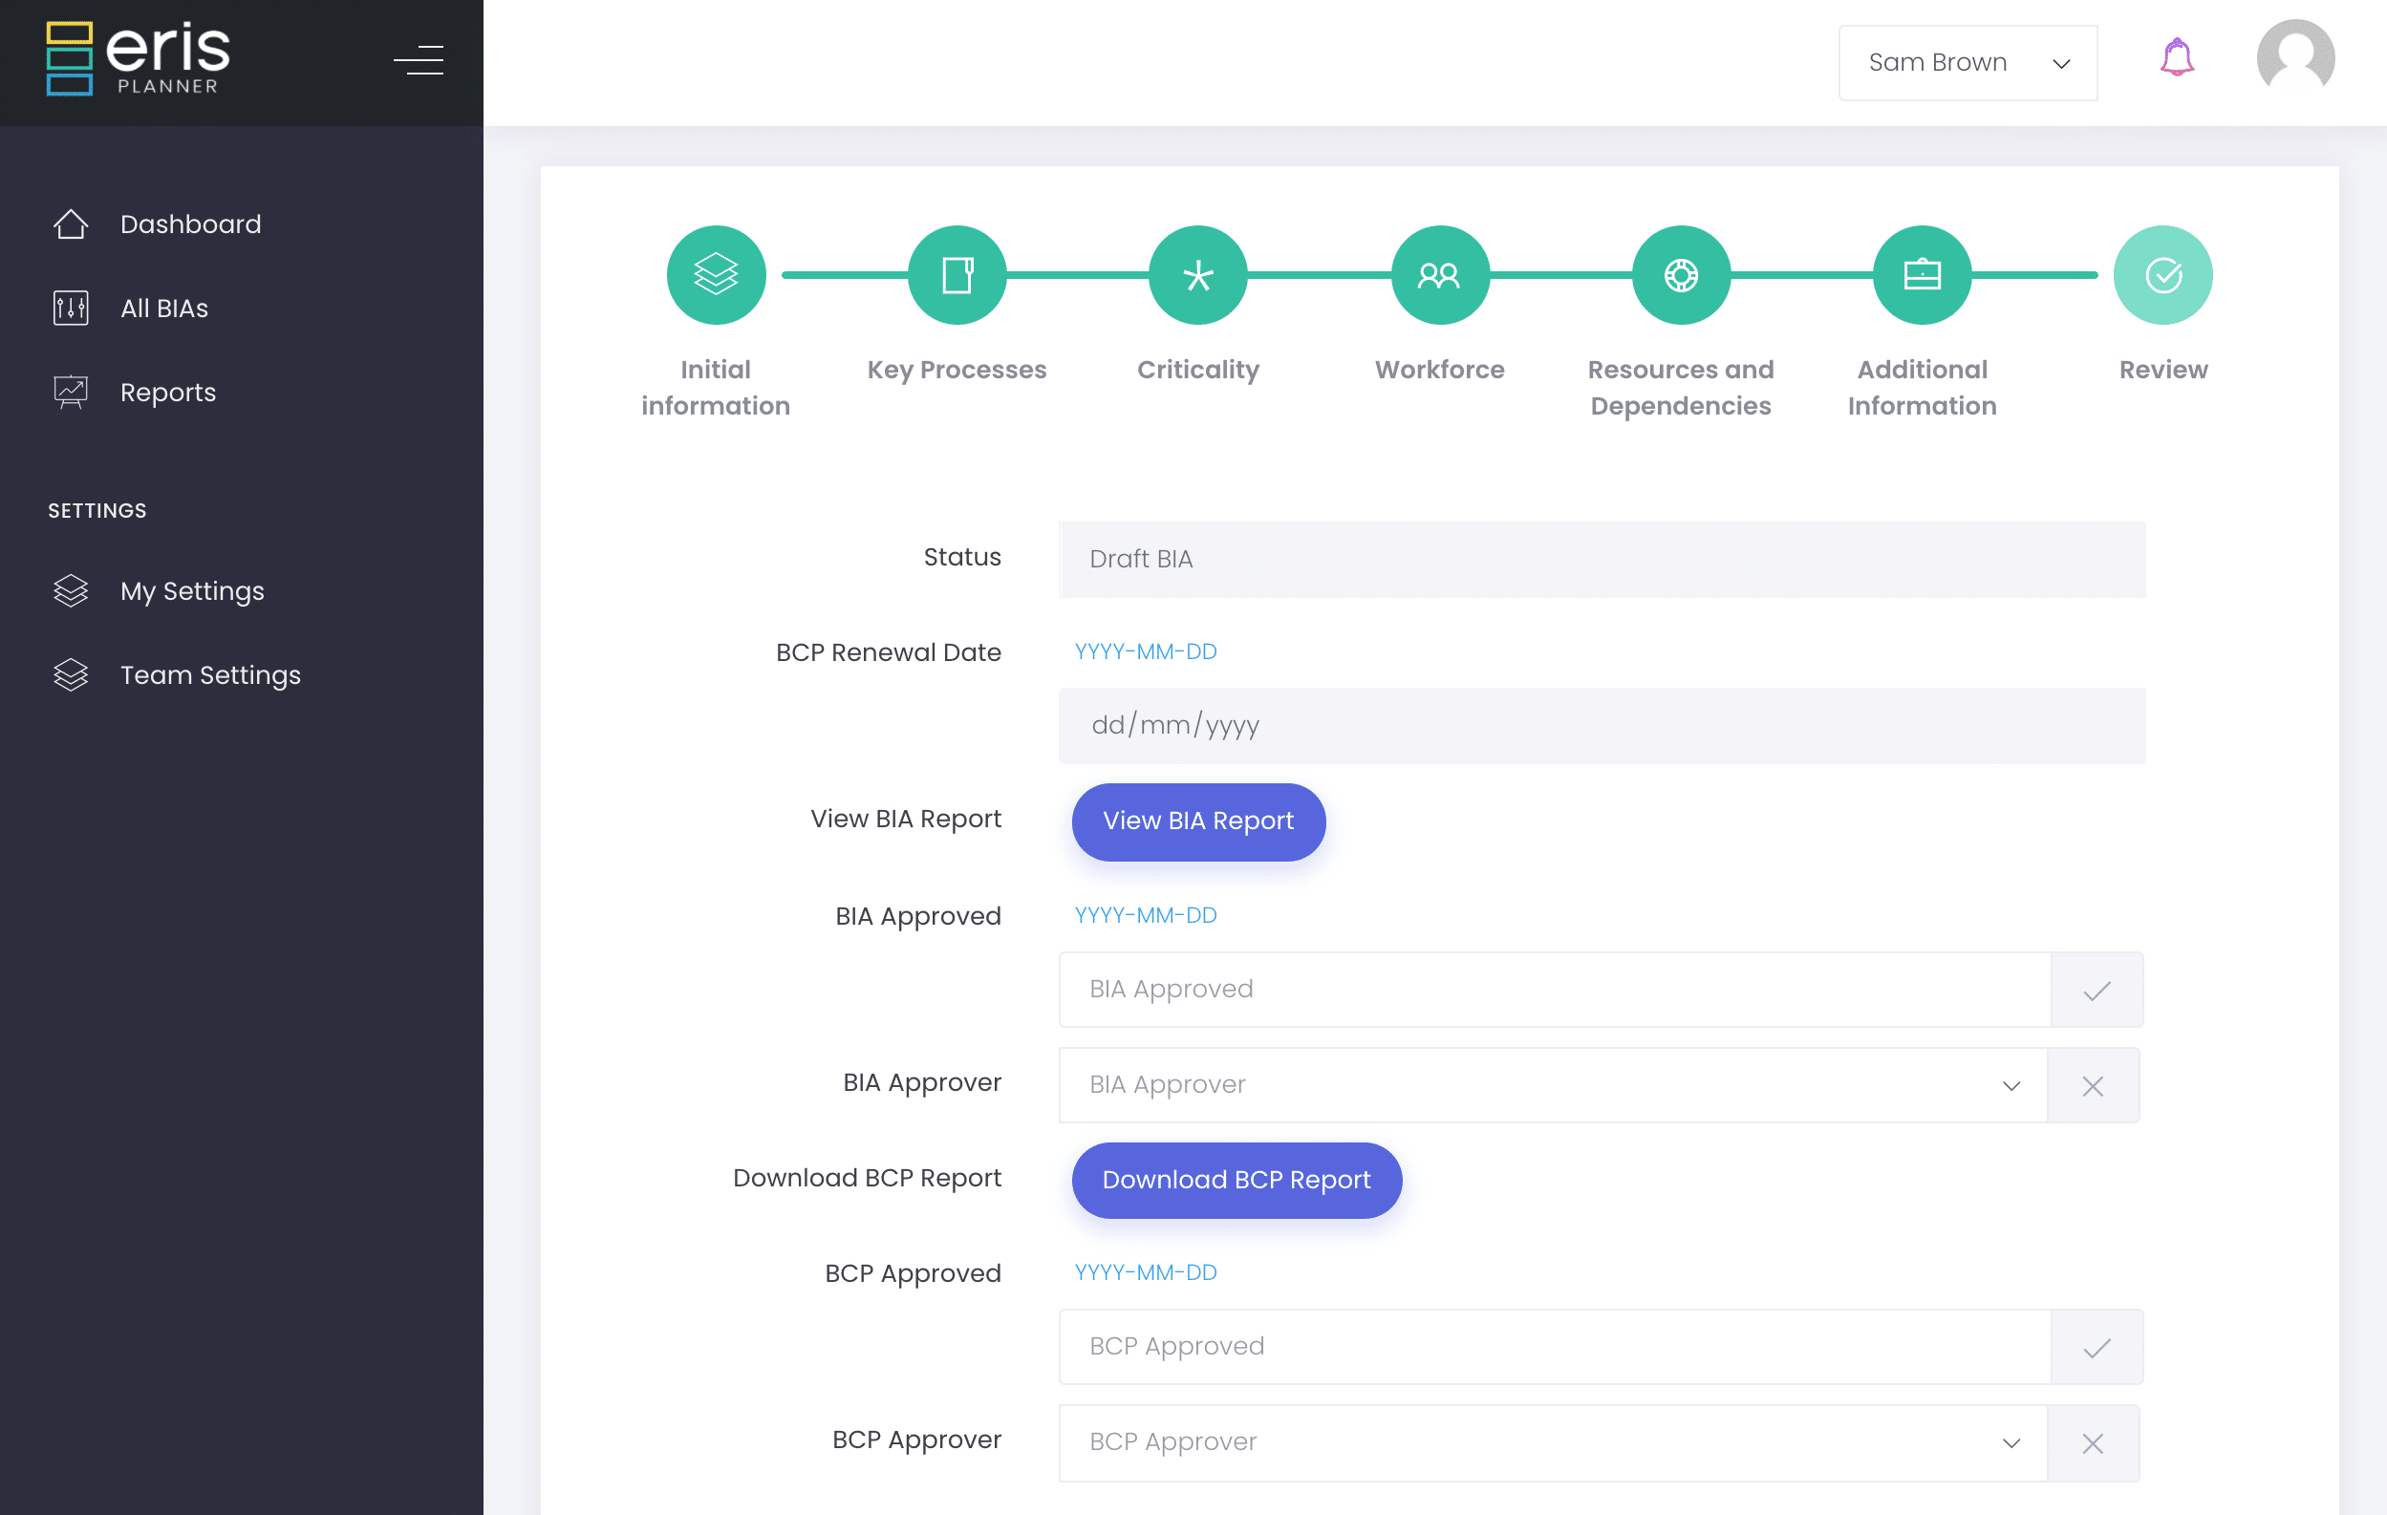Open the Reports sidebar section
Image resolution: width=2387 pixels, height=1515 pixels.
(x=166, y=392)
